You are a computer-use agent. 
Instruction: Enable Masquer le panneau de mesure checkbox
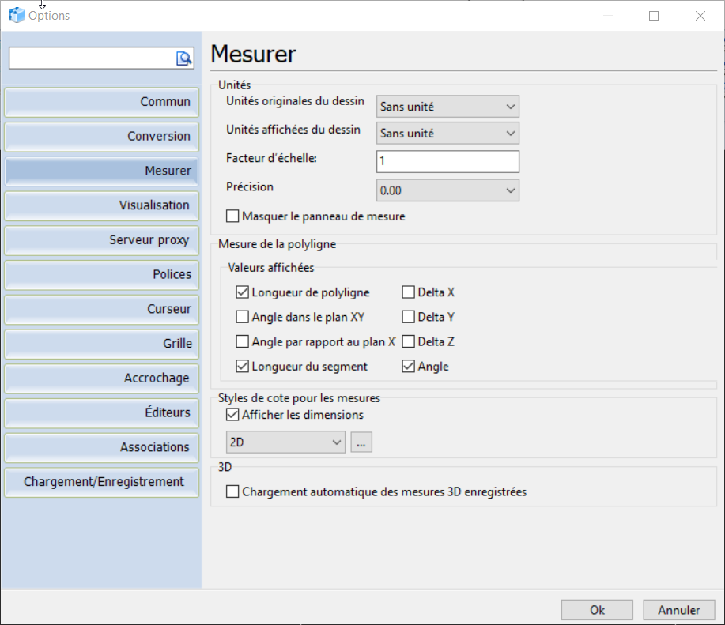(232, 216)
